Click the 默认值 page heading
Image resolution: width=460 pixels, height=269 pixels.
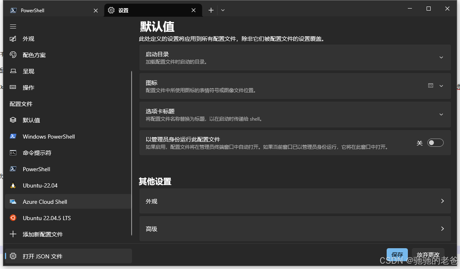157,26
